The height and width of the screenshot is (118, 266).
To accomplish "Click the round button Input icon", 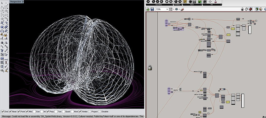I will [x=191, y=1].
